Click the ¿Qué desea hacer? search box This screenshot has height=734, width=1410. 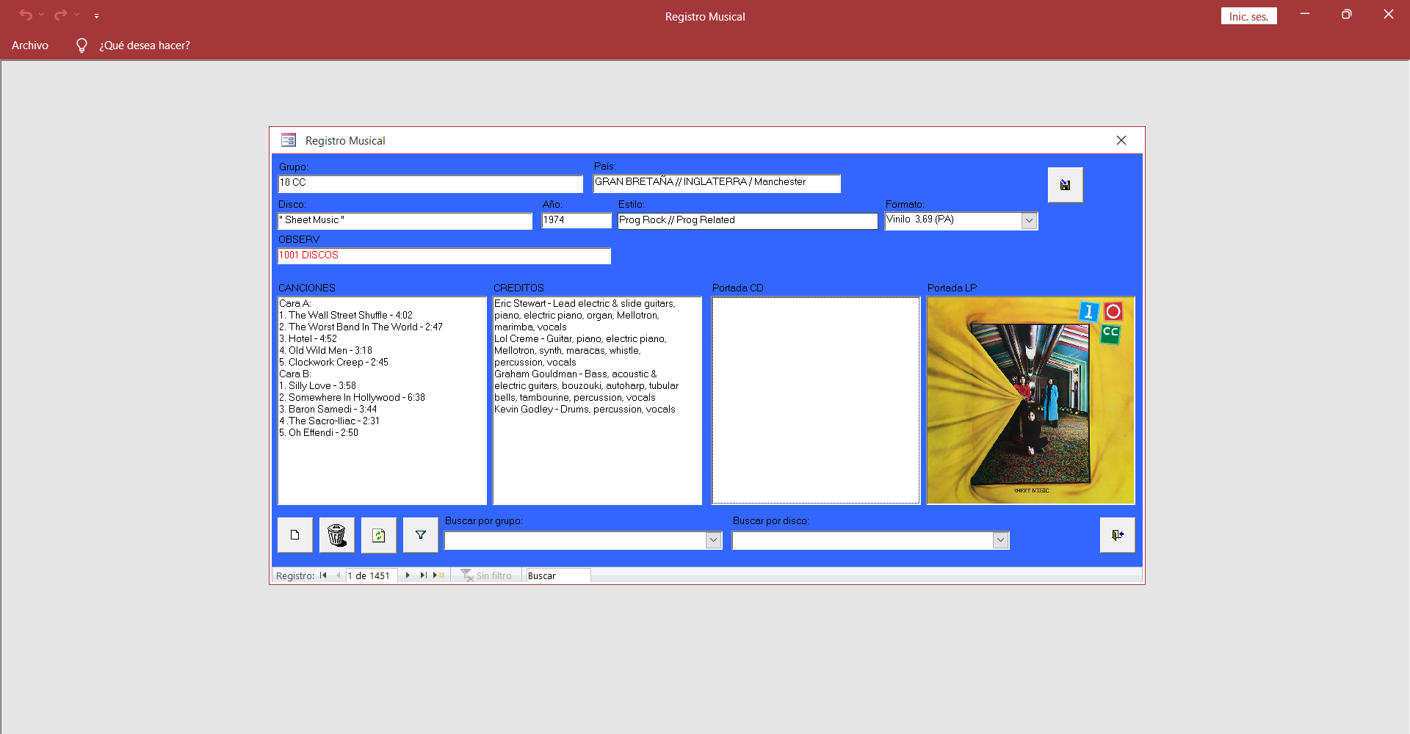pyautogui.click(x=145, y=46)
